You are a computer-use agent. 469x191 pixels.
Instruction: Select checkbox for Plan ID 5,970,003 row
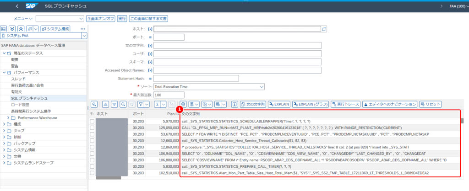92,121
